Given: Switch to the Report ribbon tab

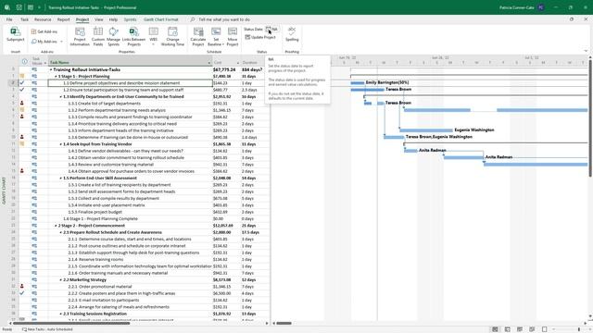Looking at the screenshot, I should pyautogui.click(x=64, y=19).
